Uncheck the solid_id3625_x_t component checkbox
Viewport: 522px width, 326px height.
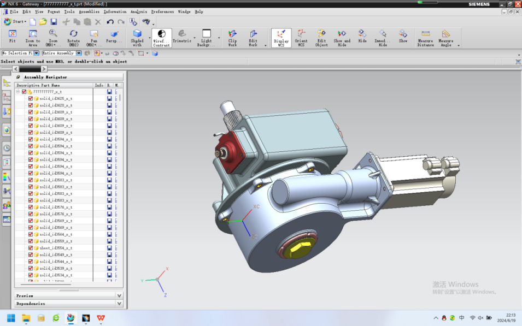31,98
